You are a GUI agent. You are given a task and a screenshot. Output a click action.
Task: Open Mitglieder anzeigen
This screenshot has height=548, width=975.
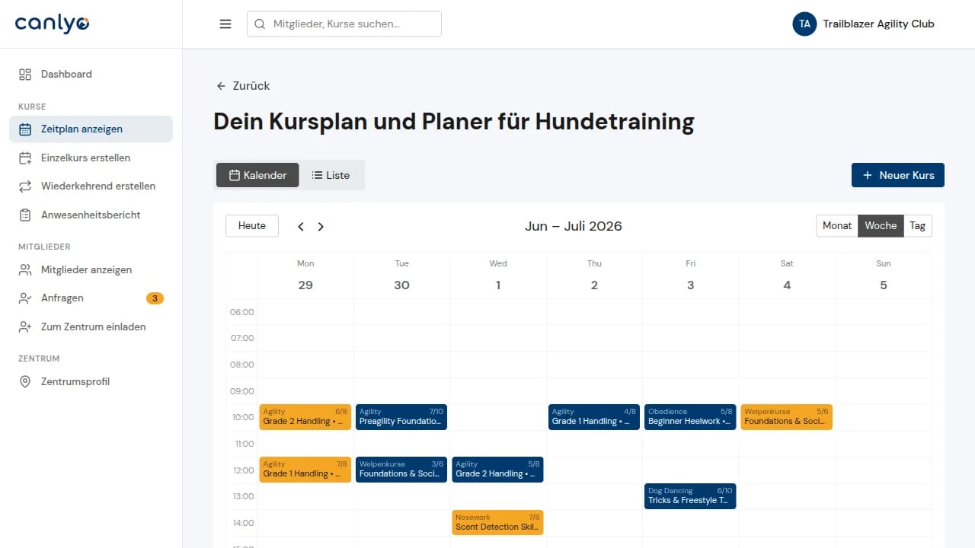(91, 269)
